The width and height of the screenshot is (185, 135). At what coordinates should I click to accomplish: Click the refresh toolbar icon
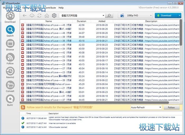(39, 15)
